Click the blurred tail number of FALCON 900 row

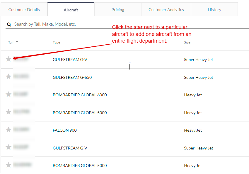(x=21, y=129)
